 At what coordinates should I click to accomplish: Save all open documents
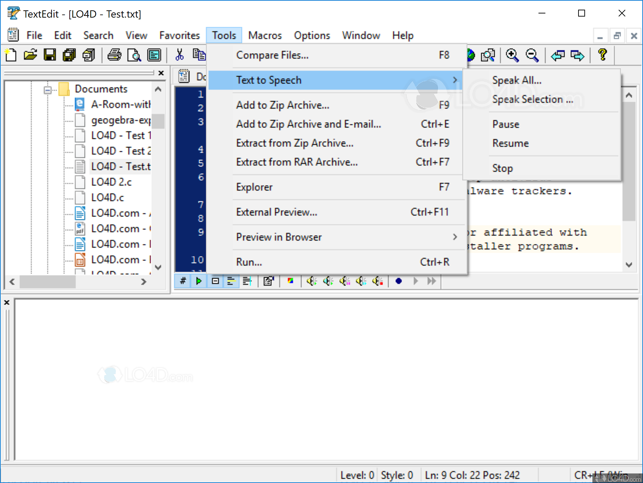tap(69, 55)
